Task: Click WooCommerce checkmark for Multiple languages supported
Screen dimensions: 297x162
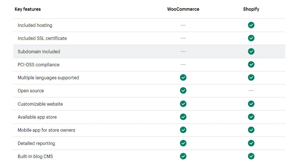Action: pyautogui.click(x=183, y=77)
